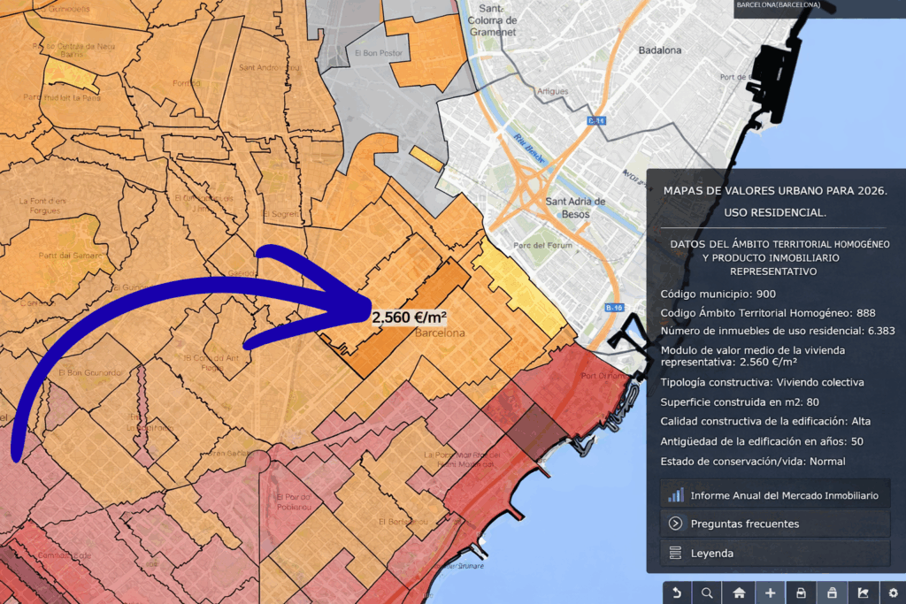The height and width of the screenshot is (604, 906).
Task: Return to the home map view
Action: pos(738,593)
